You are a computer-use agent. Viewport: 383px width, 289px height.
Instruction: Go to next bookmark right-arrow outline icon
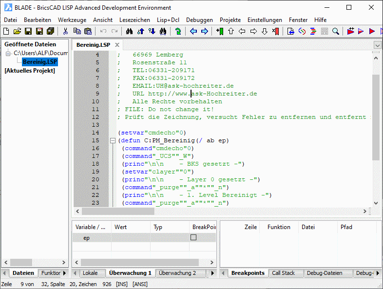pyautogui.click(x=253, y=31)
